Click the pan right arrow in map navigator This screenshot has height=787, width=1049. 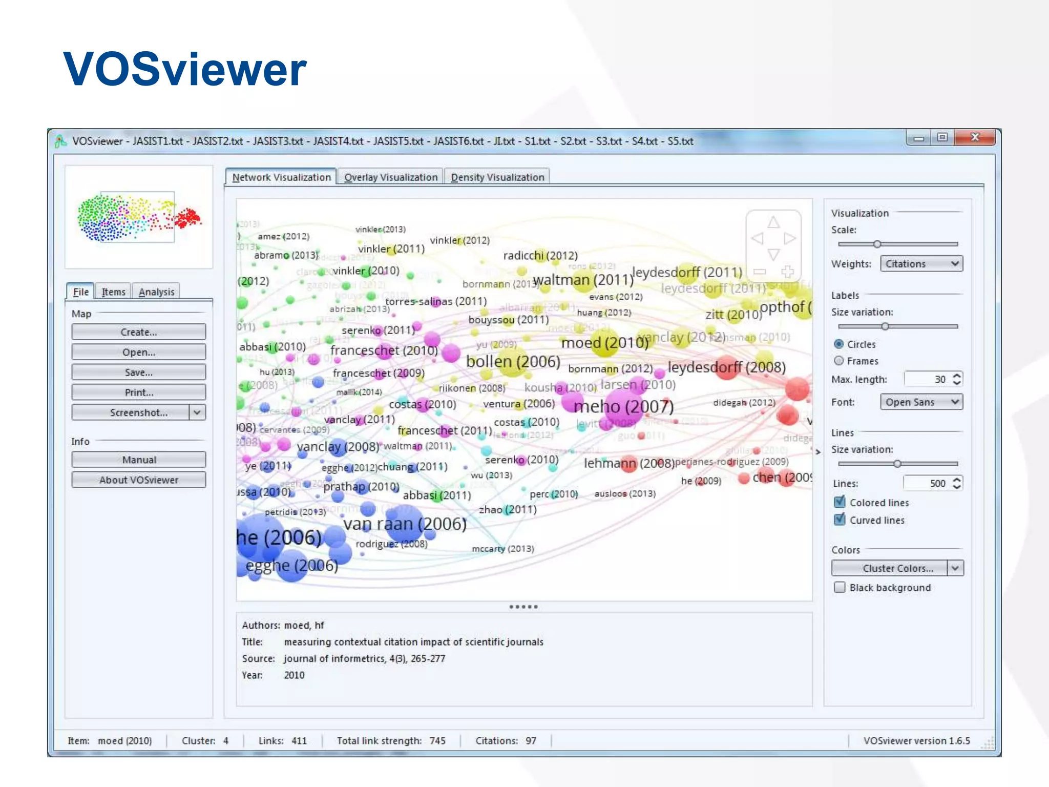pos(790,238)
